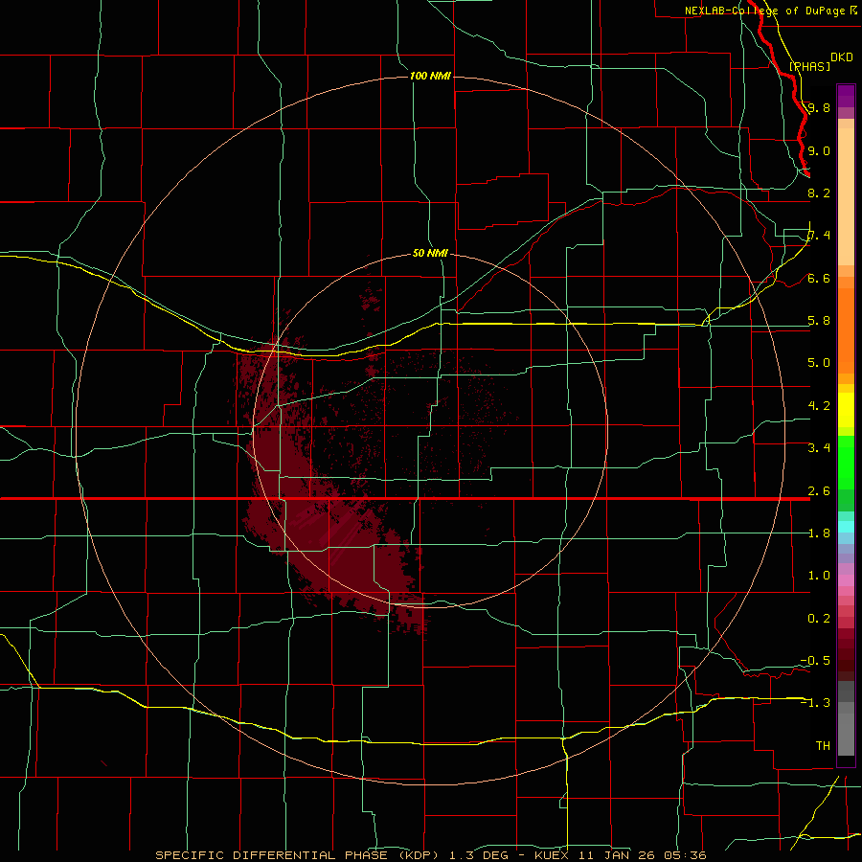Pick the purple top segment of the color bar
Image resolution: width=862 pixels, height=862 pixels.
tap(846, 96)
